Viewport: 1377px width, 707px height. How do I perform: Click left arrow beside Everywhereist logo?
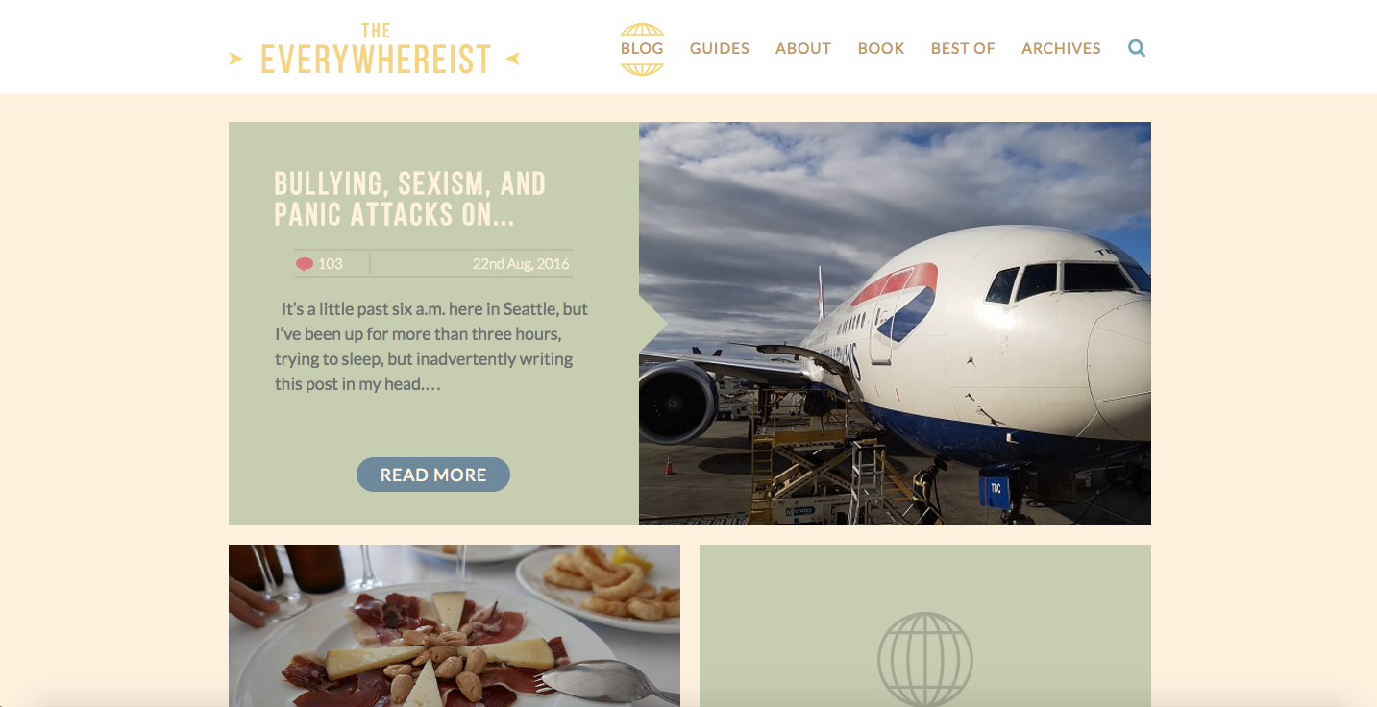(x=235, y=59)
